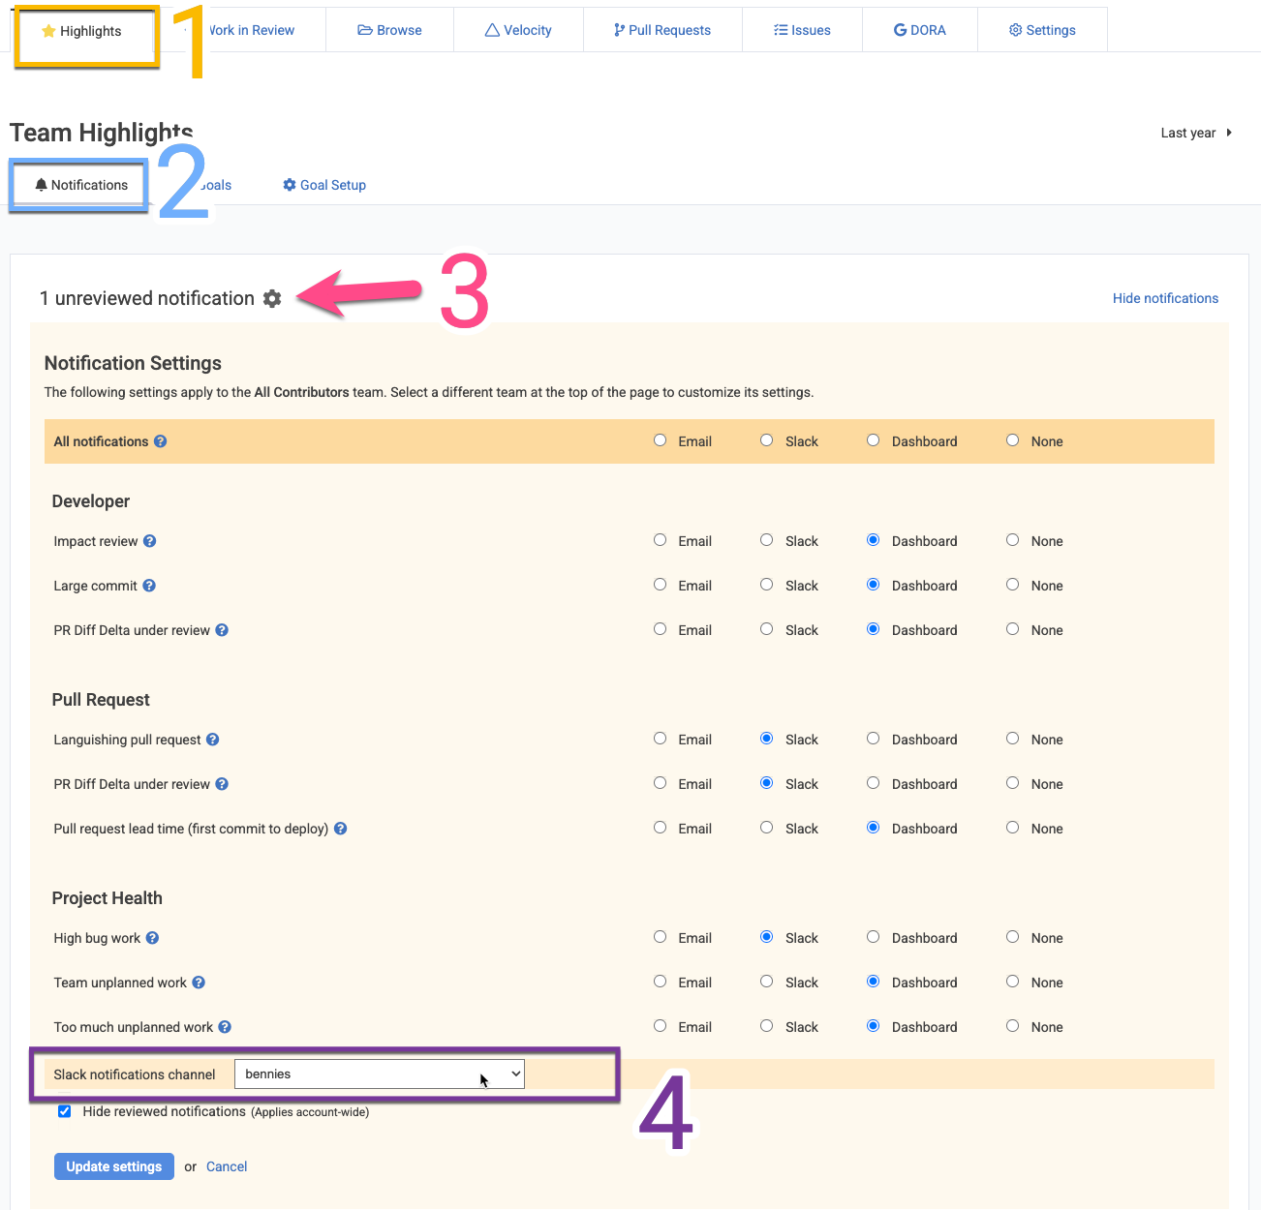The height and width of the screenshot is (1210, 1261).
Task: Expand the Last year date range selector
Action: pos(1196,133)
